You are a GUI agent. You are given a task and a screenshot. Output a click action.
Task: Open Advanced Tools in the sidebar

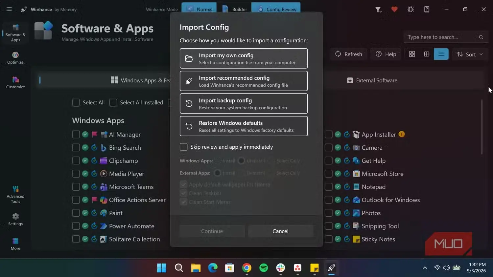tap(15, 195)
